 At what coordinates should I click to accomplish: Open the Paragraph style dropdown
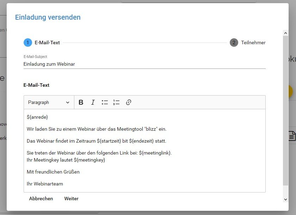coord(49,103)
